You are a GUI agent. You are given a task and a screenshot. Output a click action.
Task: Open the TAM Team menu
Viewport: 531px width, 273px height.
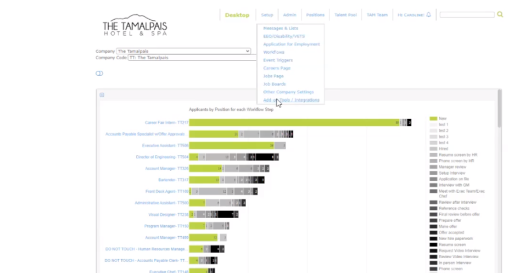pyautogui.click(x=377, y=15)
